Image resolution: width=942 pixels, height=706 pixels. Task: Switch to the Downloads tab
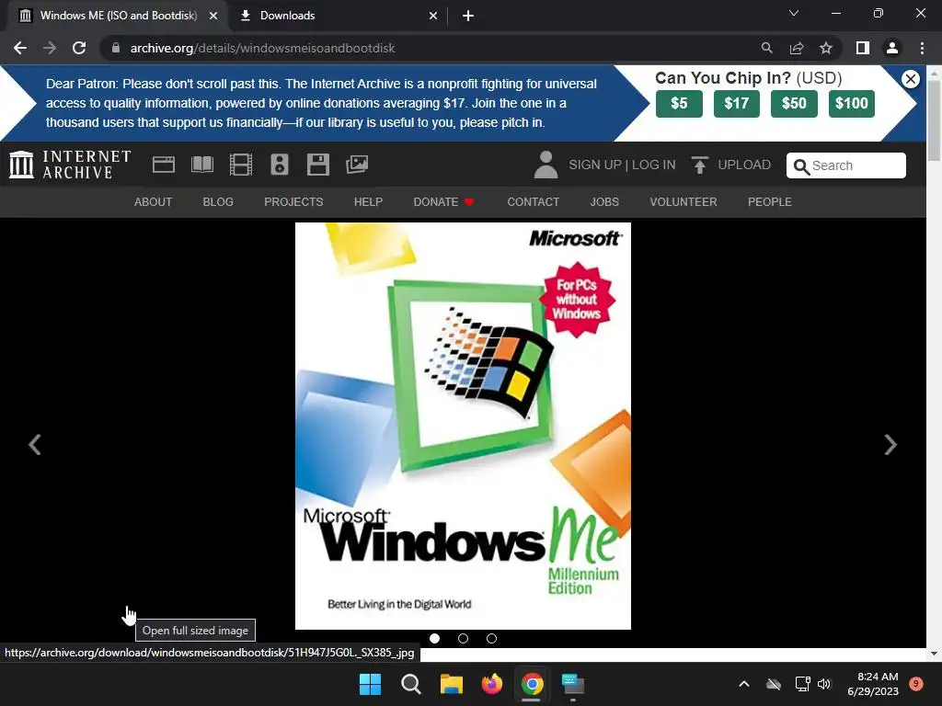[338, 16]
